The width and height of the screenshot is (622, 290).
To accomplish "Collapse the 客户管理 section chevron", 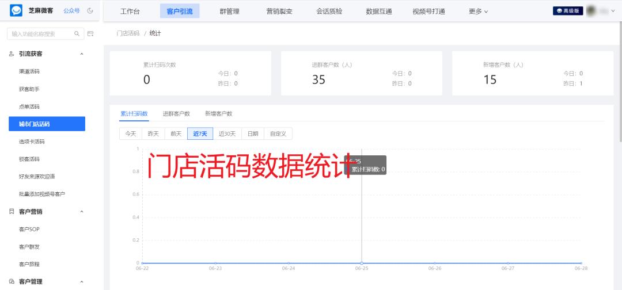I will [82, 282].
